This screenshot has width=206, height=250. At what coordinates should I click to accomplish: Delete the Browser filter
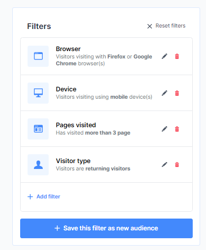(177, 56)
